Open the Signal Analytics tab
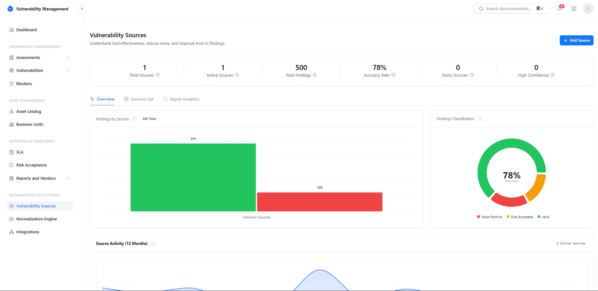 coord(181,99)
